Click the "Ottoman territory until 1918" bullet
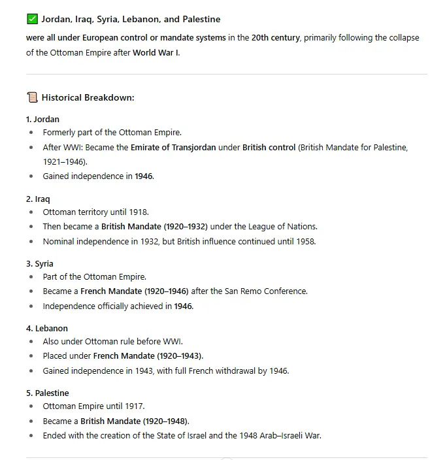 pyautogui.click(x=96, y=212)
